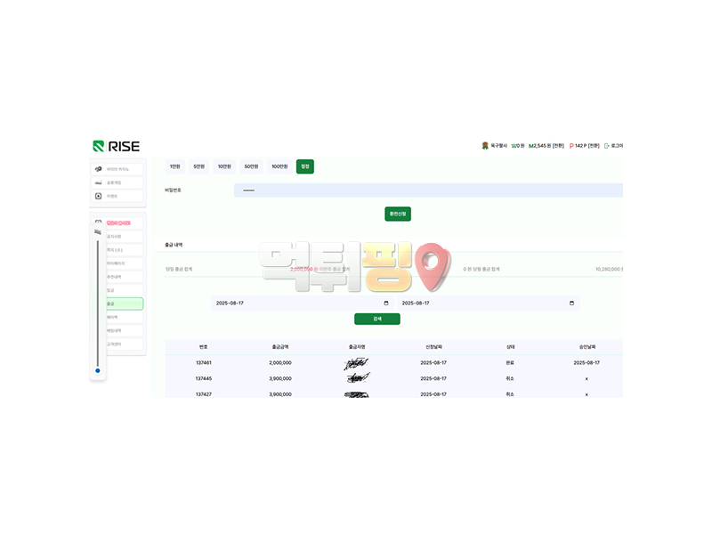Select the highlighted 출금 sidebar item
This screenshot has width=712, height=534.
[125, 303]
